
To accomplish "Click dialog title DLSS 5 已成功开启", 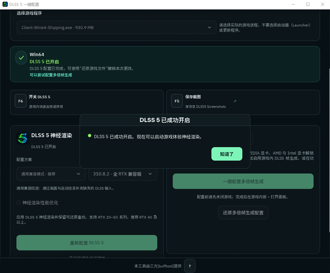I will coord(165,120).
